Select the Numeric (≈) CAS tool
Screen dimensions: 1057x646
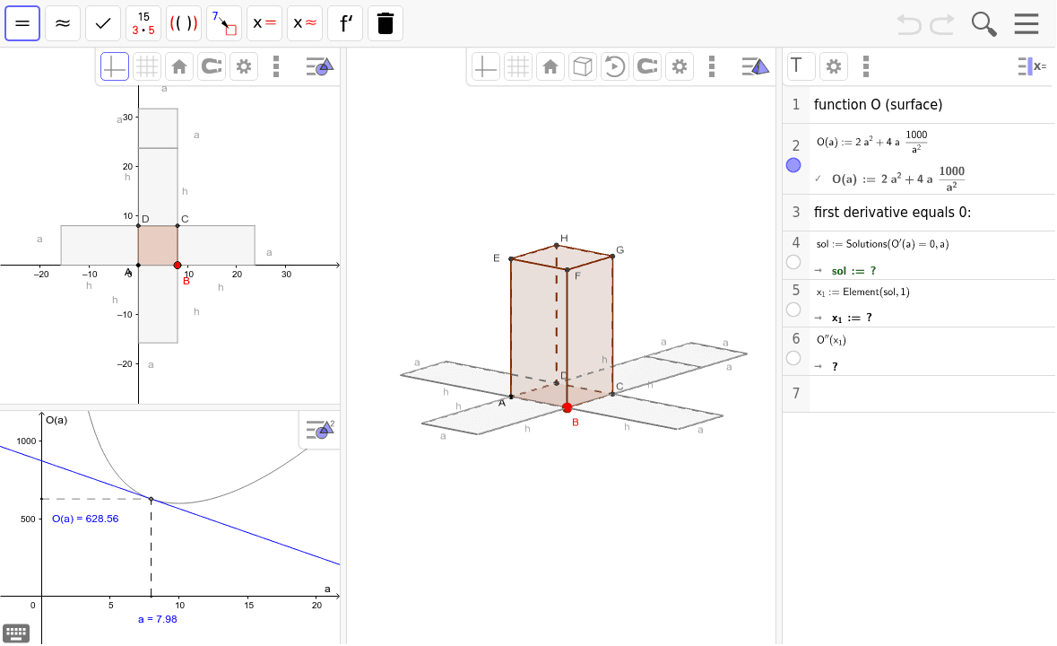pyautogui.click(x=63, y=23)
